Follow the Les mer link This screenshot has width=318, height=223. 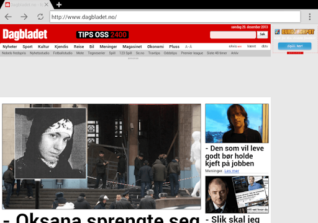232,171
